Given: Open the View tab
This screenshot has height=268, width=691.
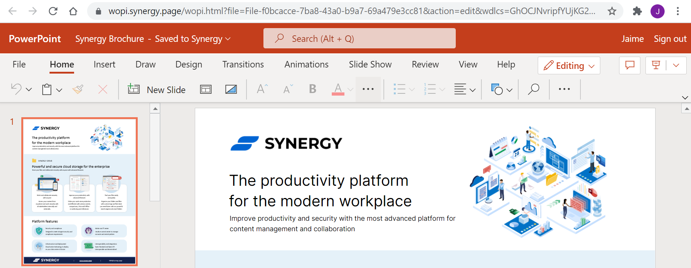Looking at the screenshot, I should [468, 64].
